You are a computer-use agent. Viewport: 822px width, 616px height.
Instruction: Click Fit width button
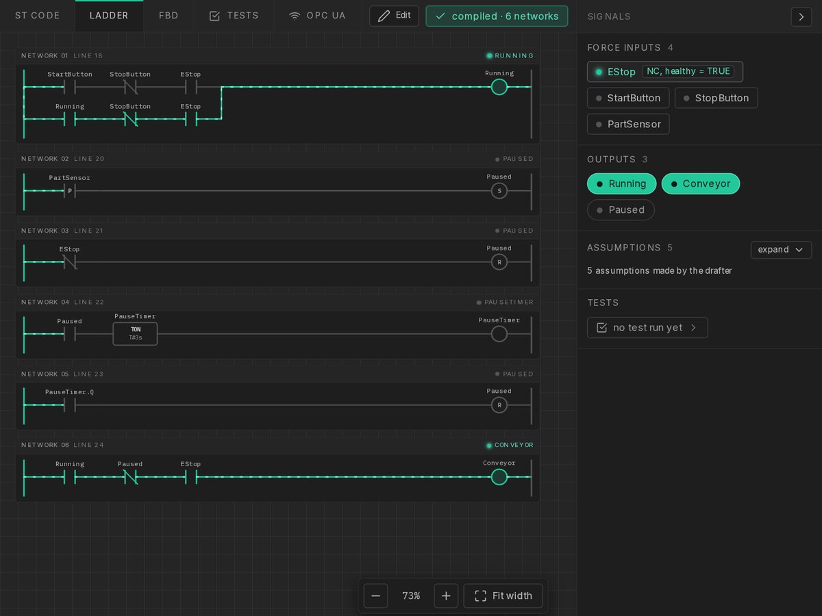[503, 595]
